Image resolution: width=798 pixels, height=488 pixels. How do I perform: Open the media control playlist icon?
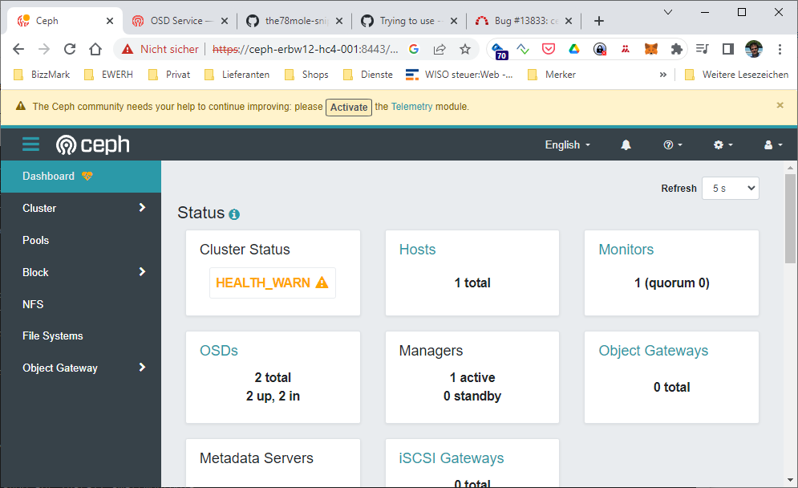[703, 49]
